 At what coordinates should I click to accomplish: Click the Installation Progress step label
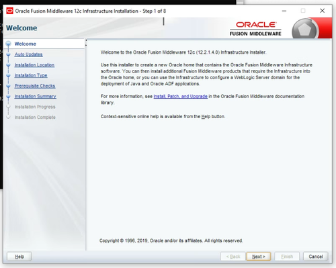pyautogui.click(x=35, y=107)
